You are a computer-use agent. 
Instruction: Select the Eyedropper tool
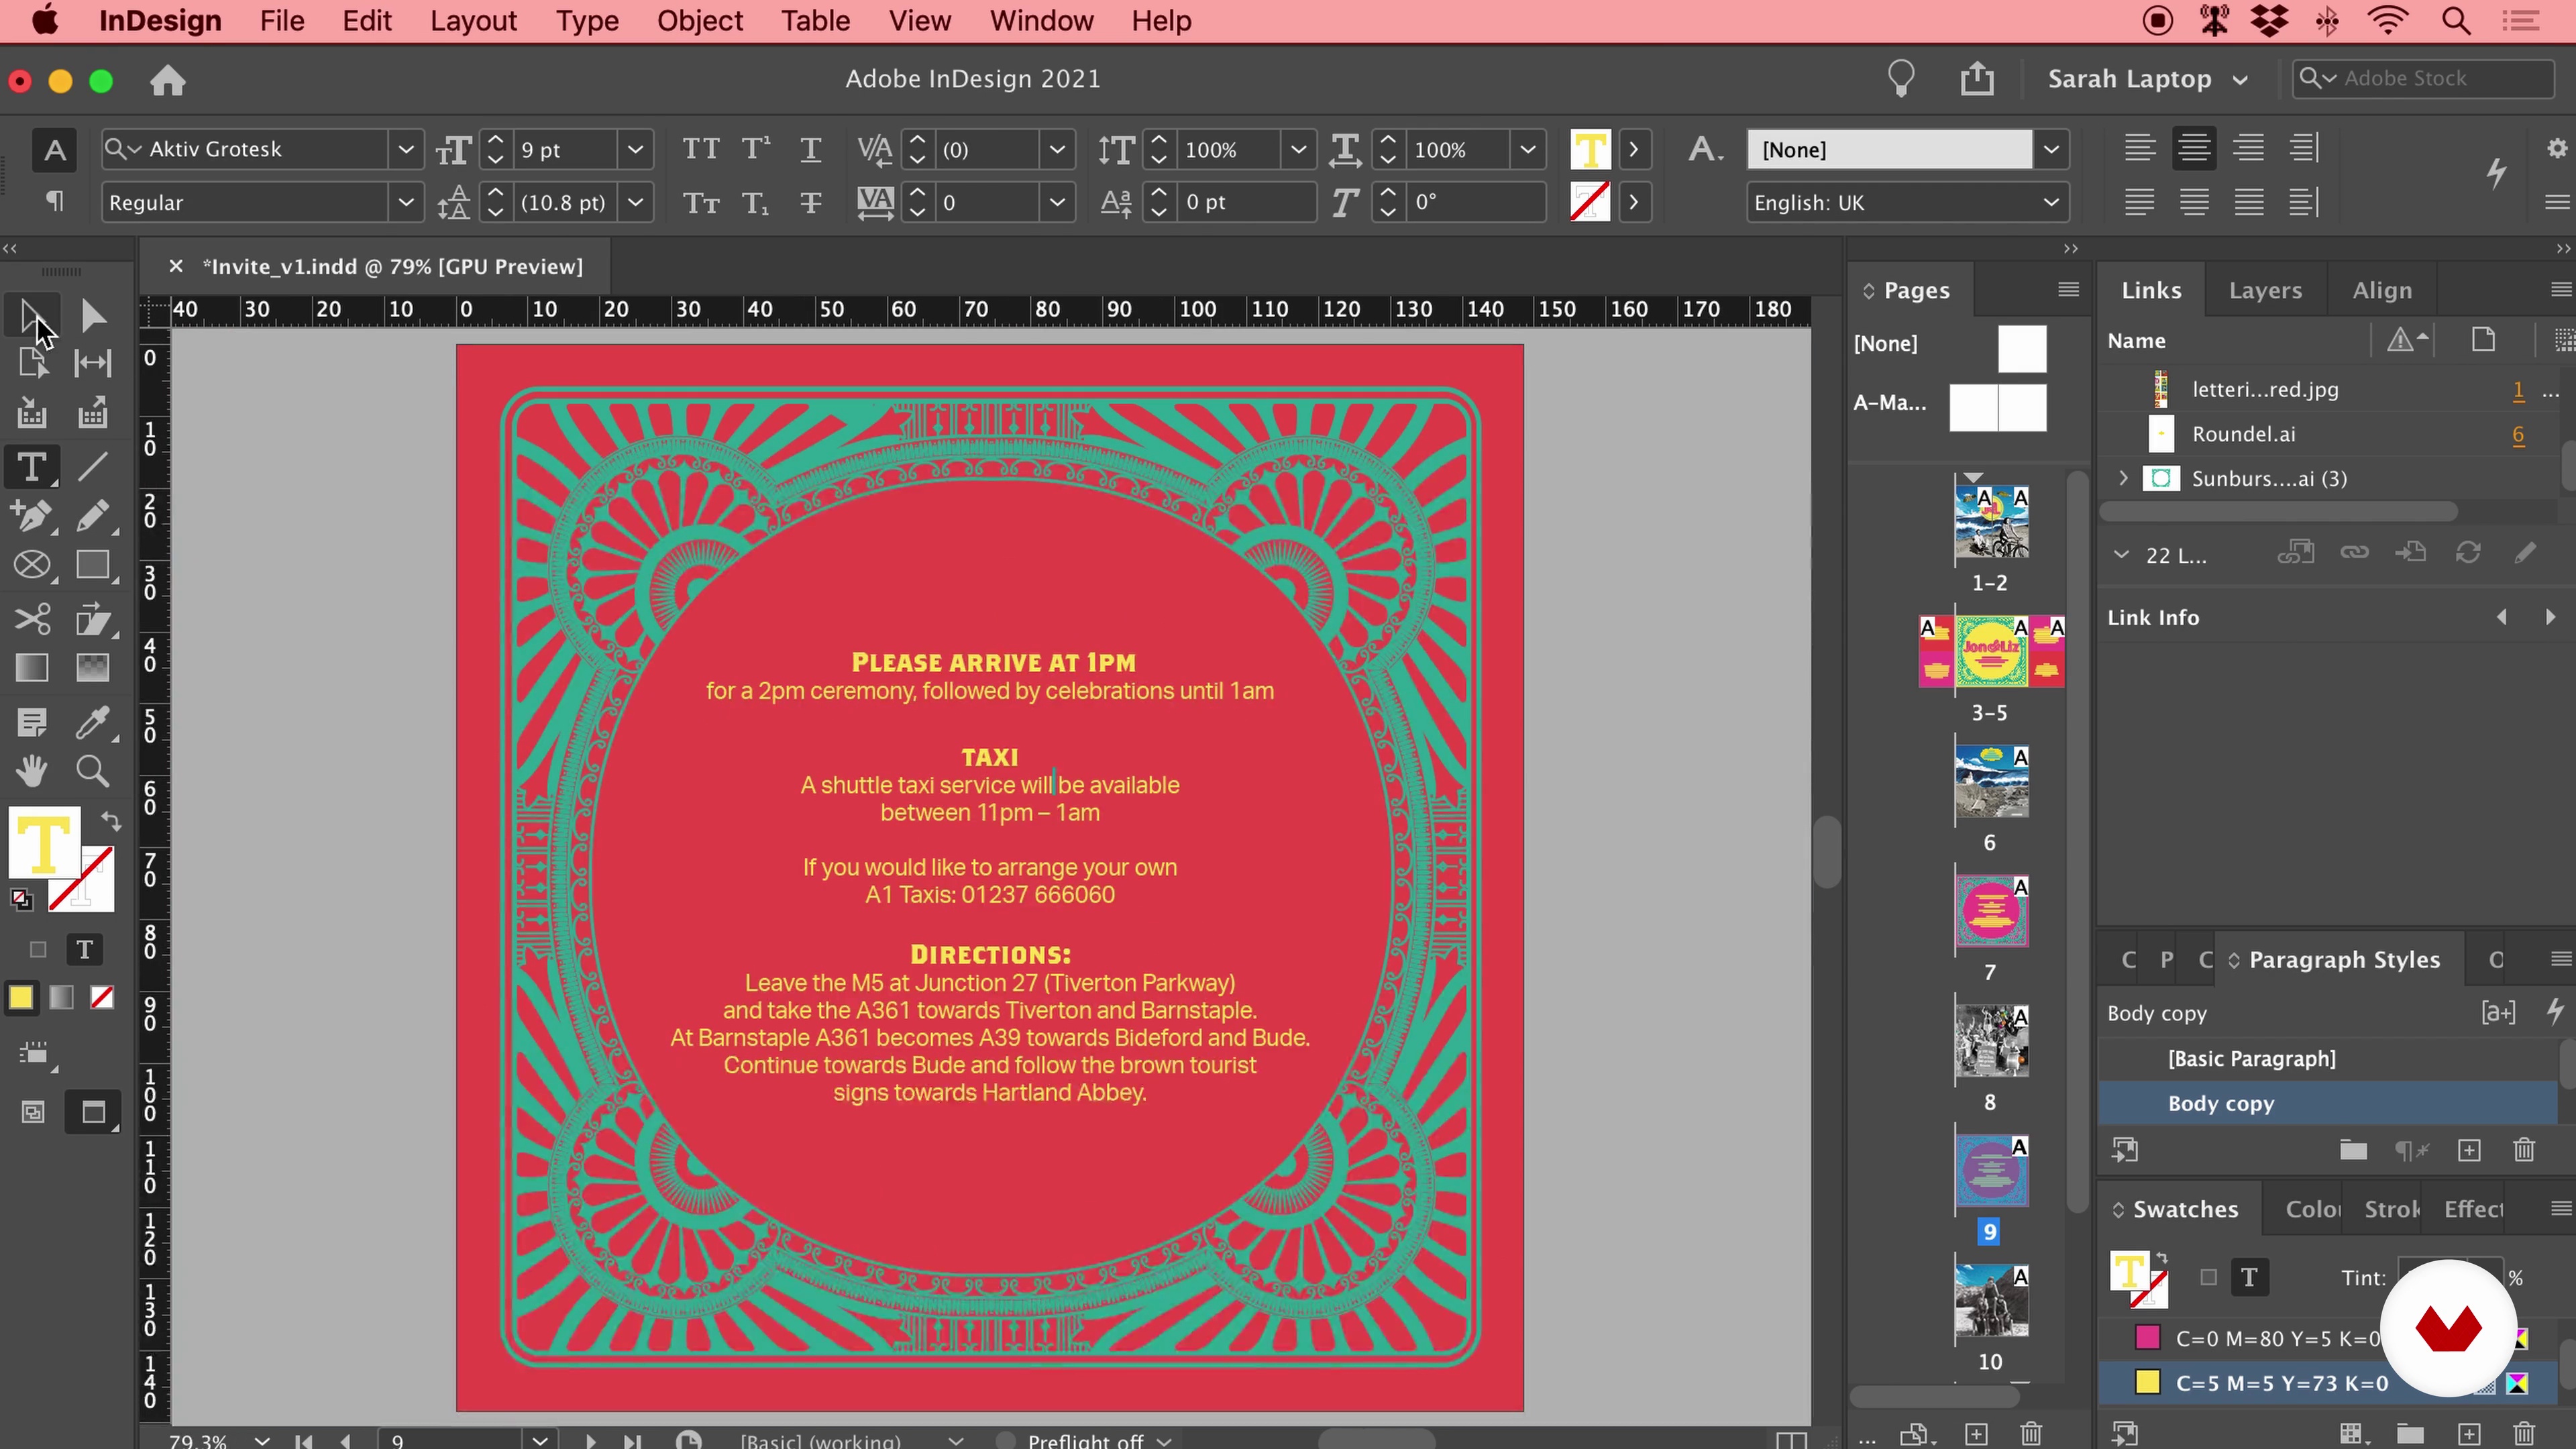tap(93, 722)
